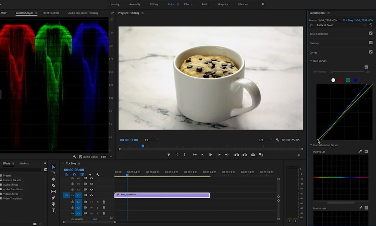Click the Export Frame camera icon

(253, 155)
